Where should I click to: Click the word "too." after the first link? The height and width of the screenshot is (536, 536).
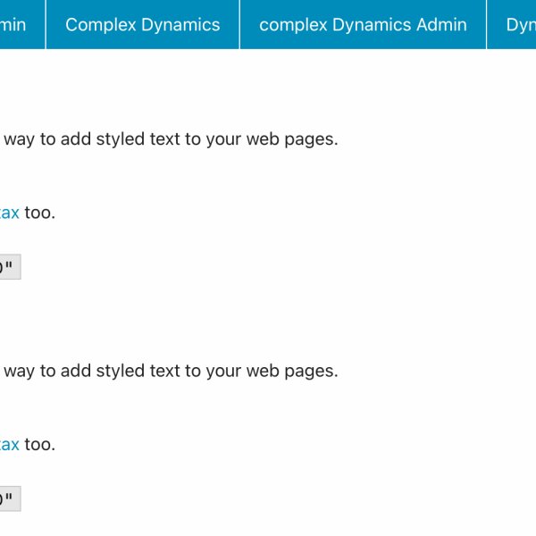pos(39,213)
